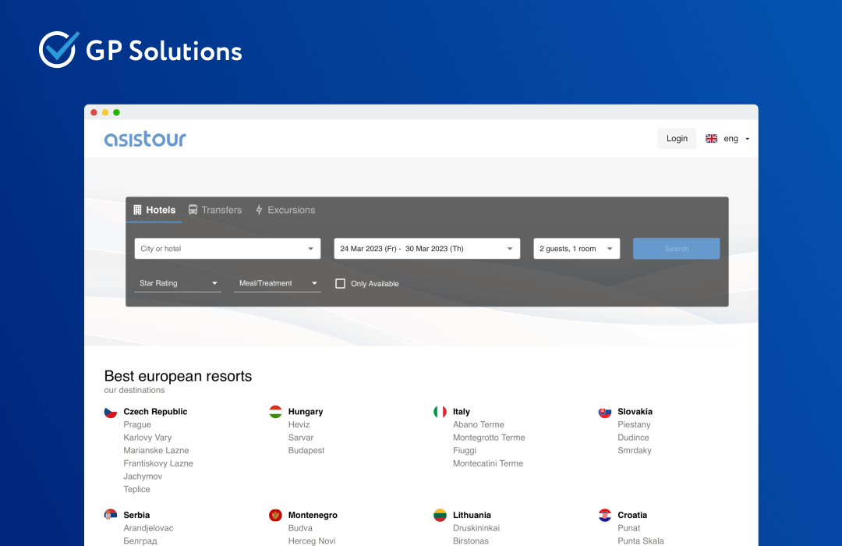Open the eng language selector arrow
842x546 pixels.
click(x=747, y=139)
